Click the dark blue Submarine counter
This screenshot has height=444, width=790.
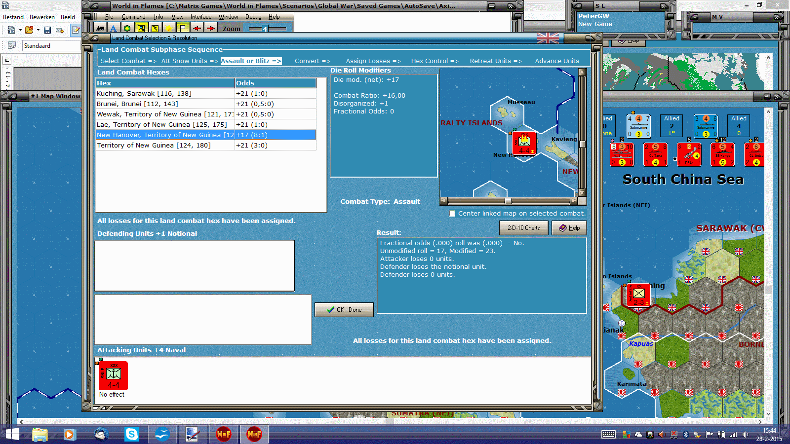tap(706, 126)
